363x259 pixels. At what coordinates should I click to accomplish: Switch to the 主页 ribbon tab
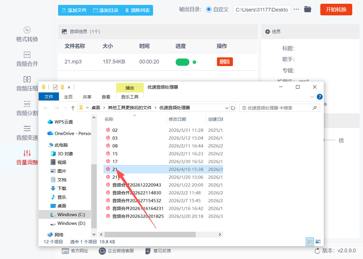68,97
